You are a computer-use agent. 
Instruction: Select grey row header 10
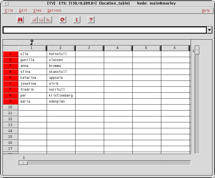(10, 107)
